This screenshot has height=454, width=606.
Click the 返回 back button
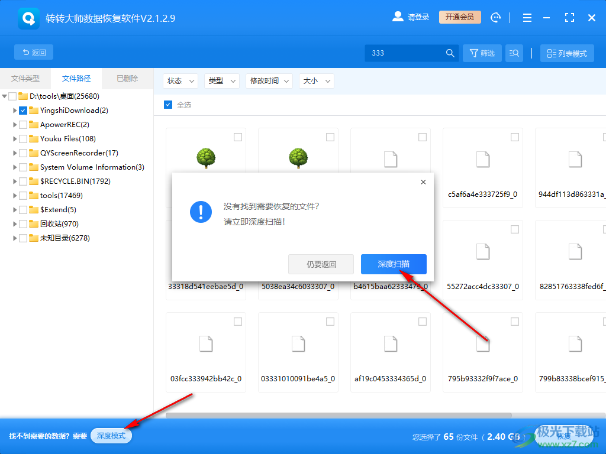tap(34, 52)
